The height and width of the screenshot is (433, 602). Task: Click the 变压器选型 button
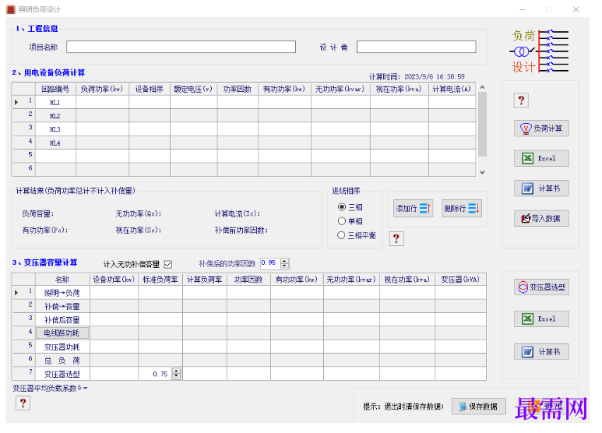(541, 287)
